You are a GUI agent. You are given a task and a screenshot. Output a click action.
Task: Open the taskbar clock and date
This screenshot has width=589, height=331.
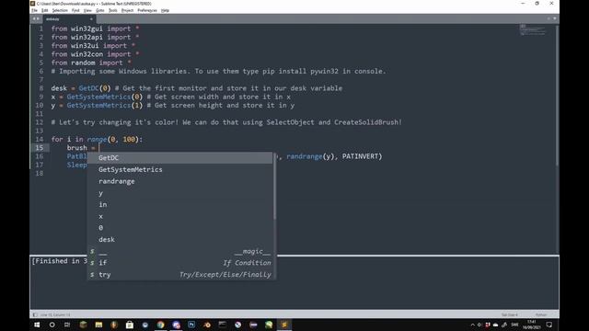pos(532,325)
